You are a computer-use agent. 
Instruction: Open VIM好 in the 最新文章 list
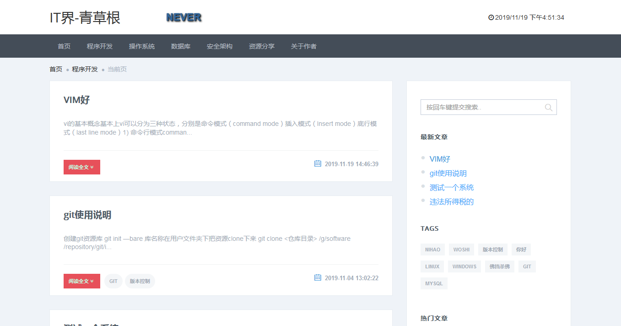pyautogui.click(x=440, y=159)
